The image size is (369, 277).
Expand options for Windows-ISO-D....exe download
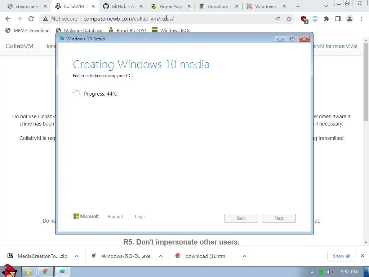point(161,256)
